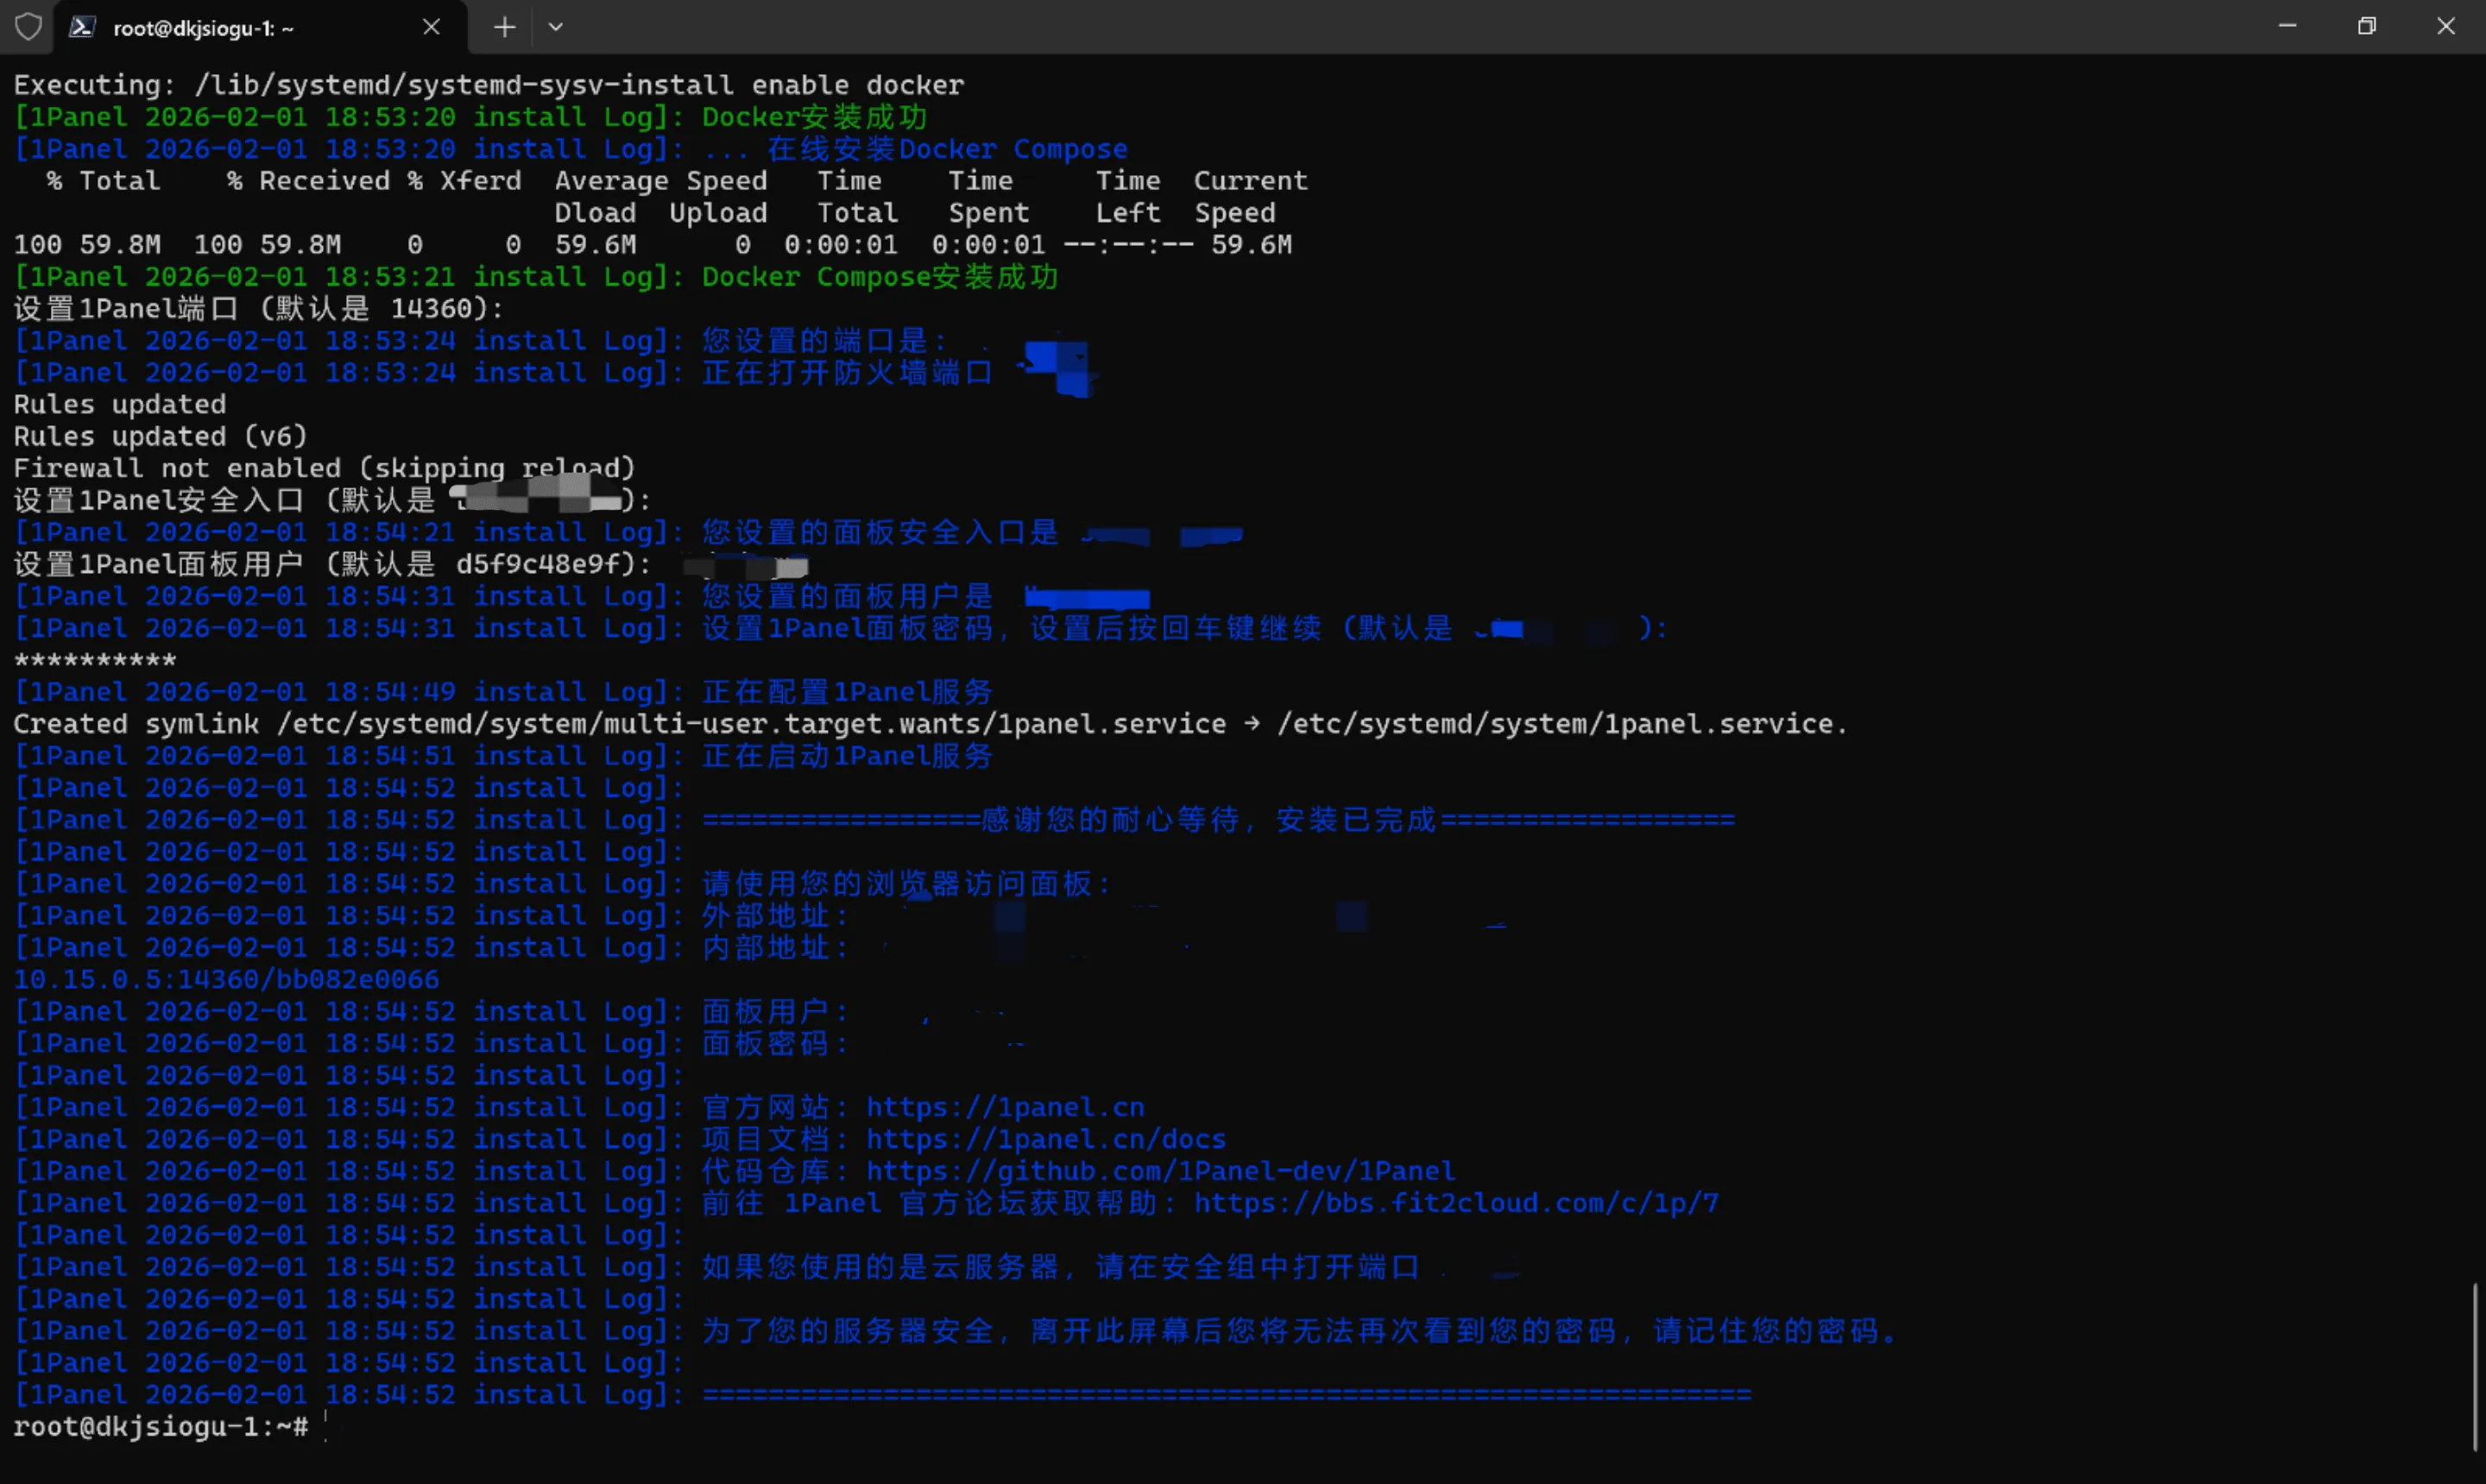This screenshot has height=1484, width=2486.
Task: Click the '请使用您的浏览器访问面板' log line
Action: click(562, 884)
